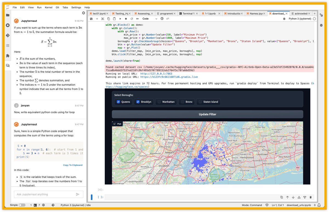Insert a cell below the active cell
The image size is (329, 212).
305,197
